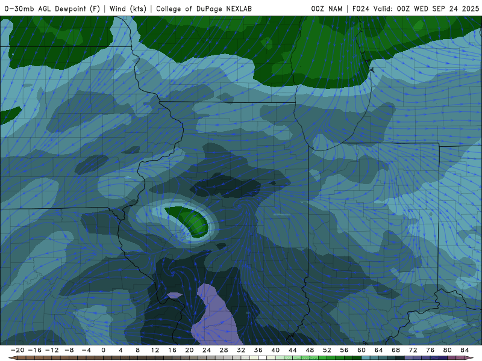Click the 24 value on the color scale

coord(207,350)
